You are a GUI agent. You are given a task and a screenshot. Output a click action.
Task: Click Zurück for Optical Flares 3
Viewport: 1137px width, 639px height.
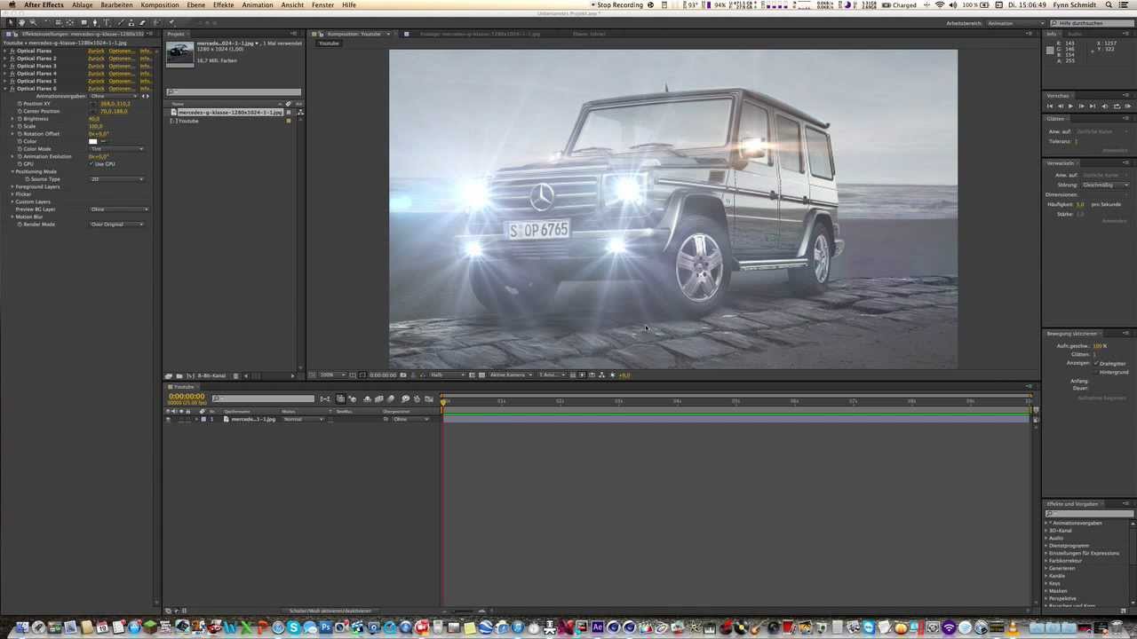[x=96, y=67]
